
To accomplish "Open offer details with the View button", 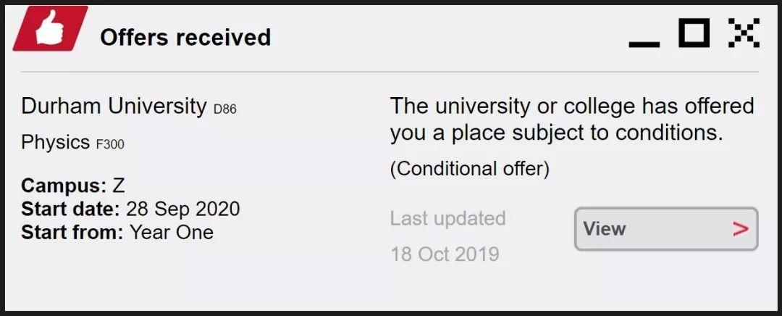I will click(666, 229).
